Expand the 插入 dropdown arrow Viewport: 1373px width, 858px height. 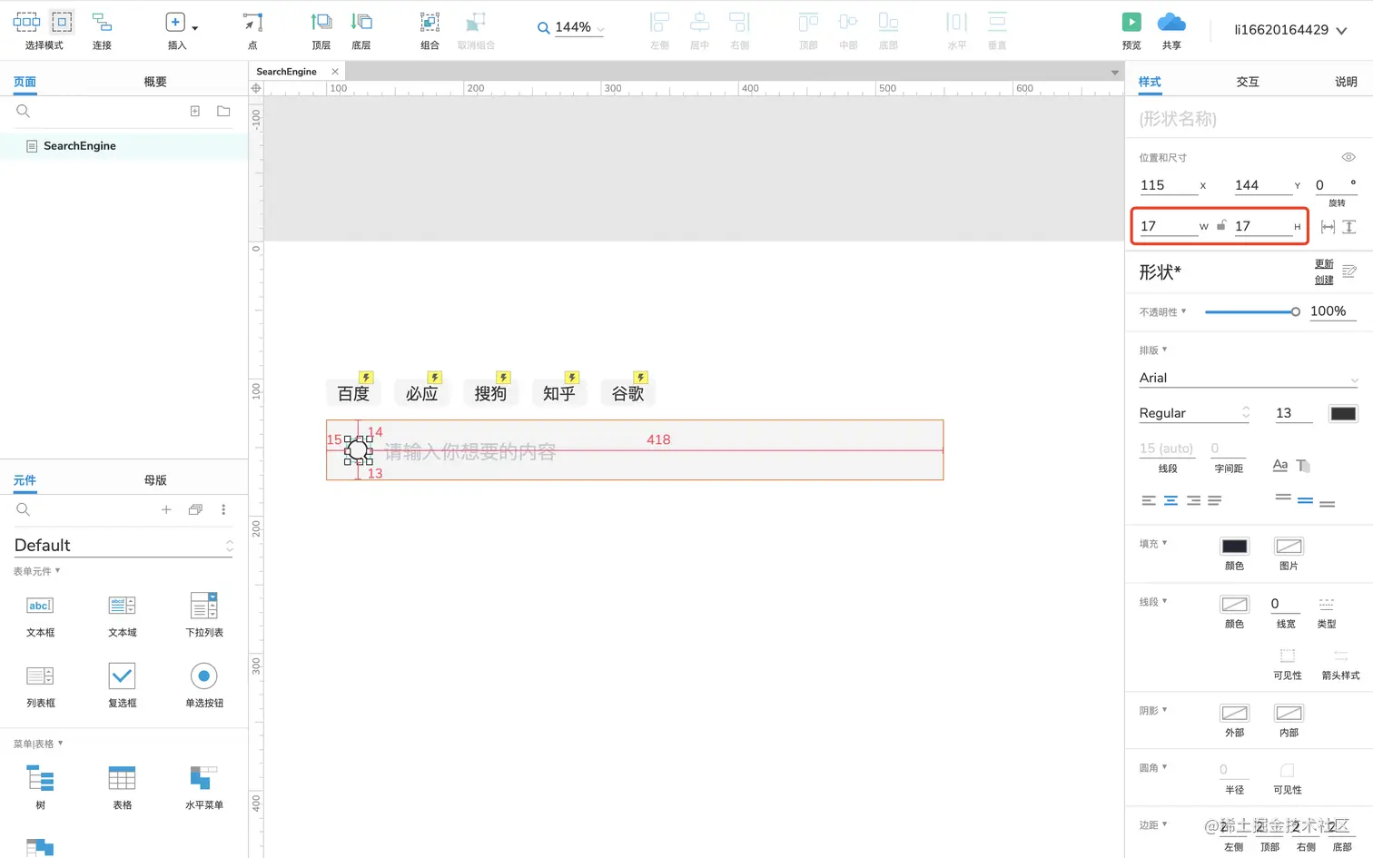195,28
